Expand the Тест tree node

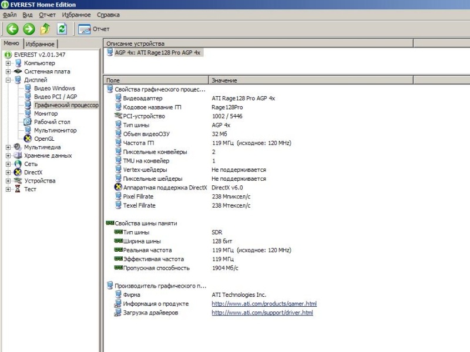[x=8, y=189]
